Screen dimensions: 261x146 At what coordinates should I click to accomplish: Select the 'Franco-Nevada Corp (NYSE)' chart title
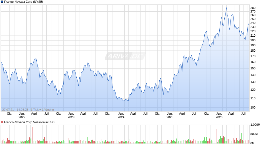pyautogui.click(x=24, y=2)
